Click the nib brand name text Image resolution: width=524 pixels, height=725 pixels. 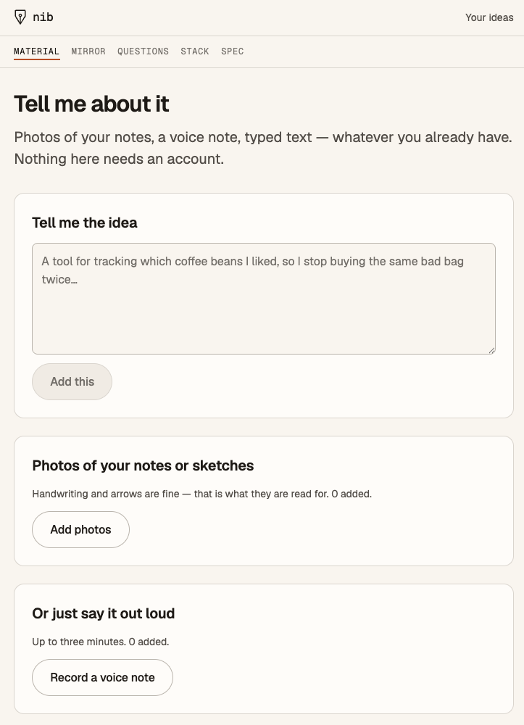(x=43, y=17)
